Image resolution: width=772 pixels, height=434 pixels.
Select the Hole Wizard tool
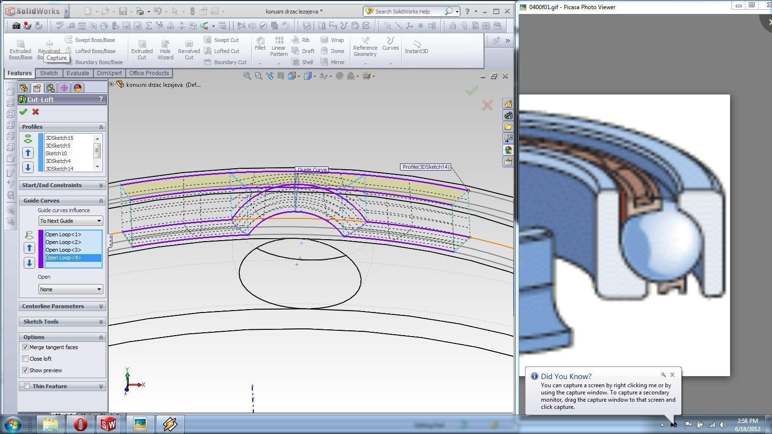[165, 44]
